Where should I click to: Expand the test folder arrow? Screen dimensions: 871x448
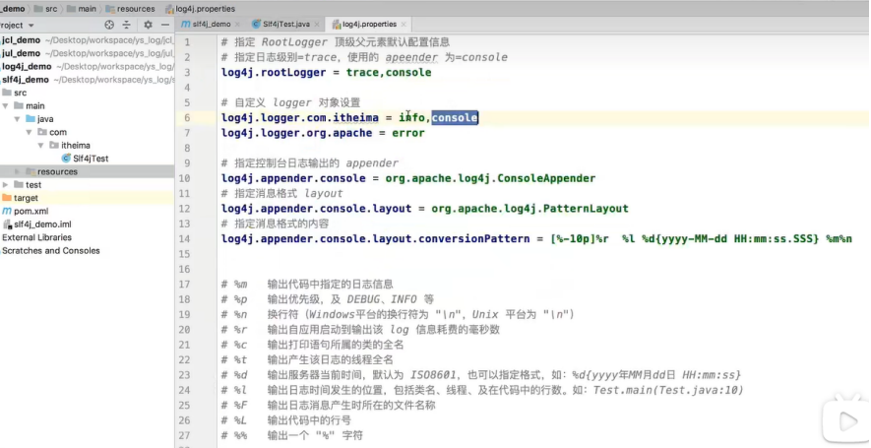pos(6,184)
